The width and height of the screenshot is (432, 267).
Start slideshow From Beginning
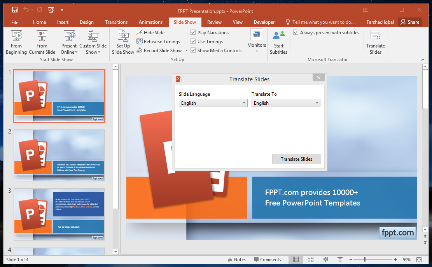pos(16,42)
